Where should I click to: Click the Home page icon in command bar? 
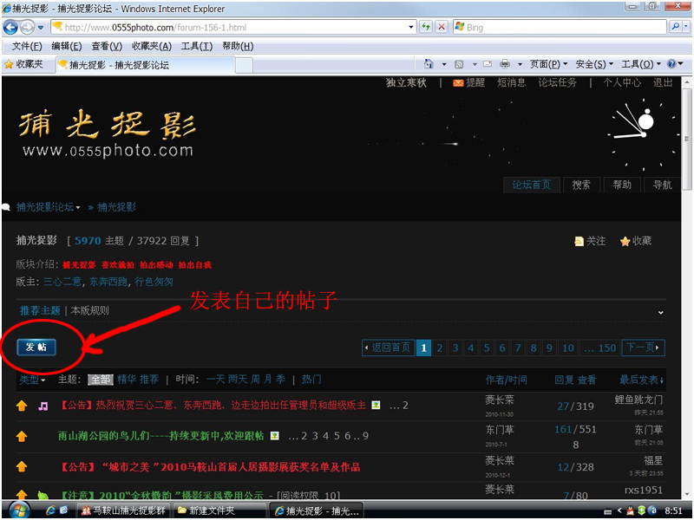coord(429,64)
